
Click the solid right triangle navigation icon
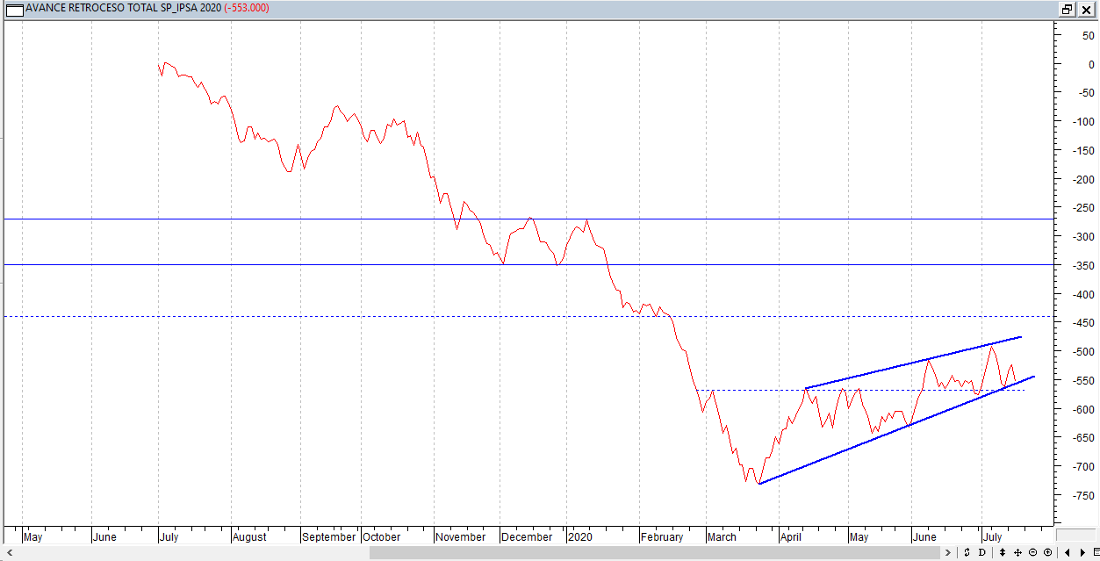1082,552
